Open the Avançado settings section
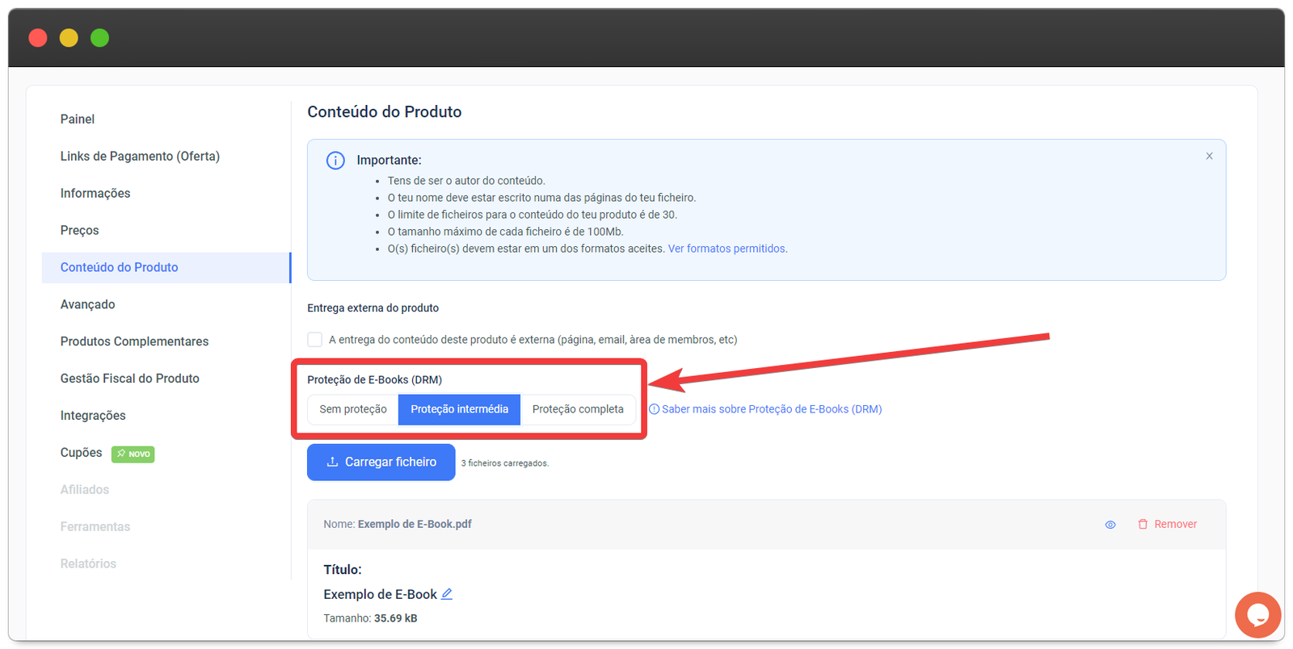1293x649 pixels. [x=87, y=304]
